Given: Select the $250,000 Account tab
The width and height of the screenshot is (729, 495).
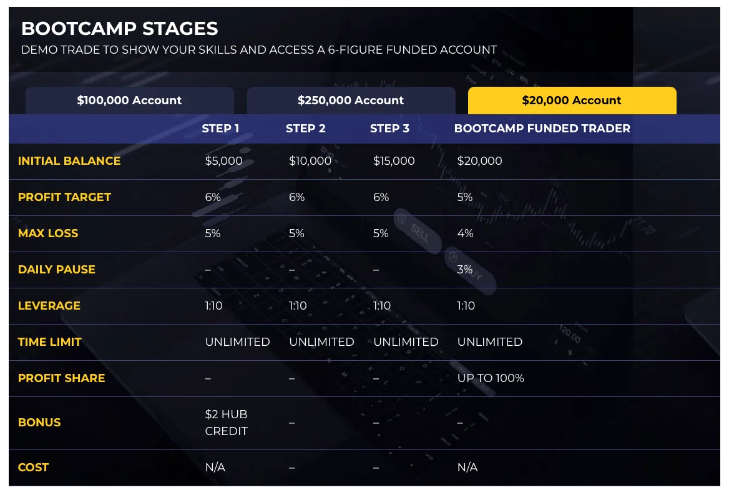Looking at the screenshot, I should coord(351,100).
